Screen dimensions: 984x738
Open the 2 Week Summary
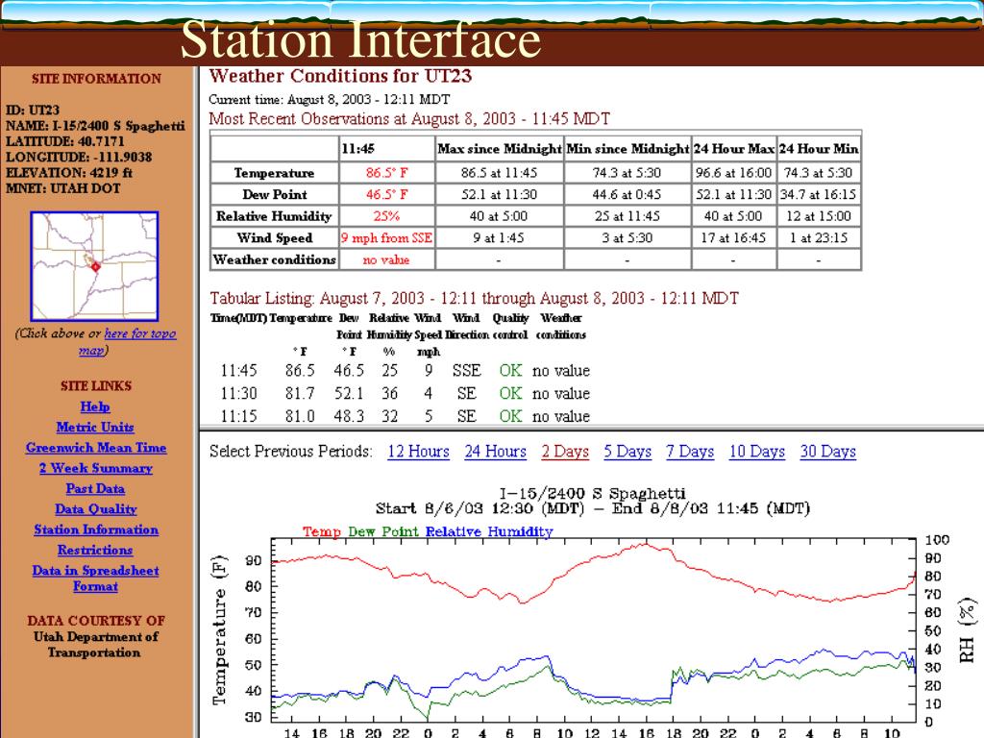[96, 468]
